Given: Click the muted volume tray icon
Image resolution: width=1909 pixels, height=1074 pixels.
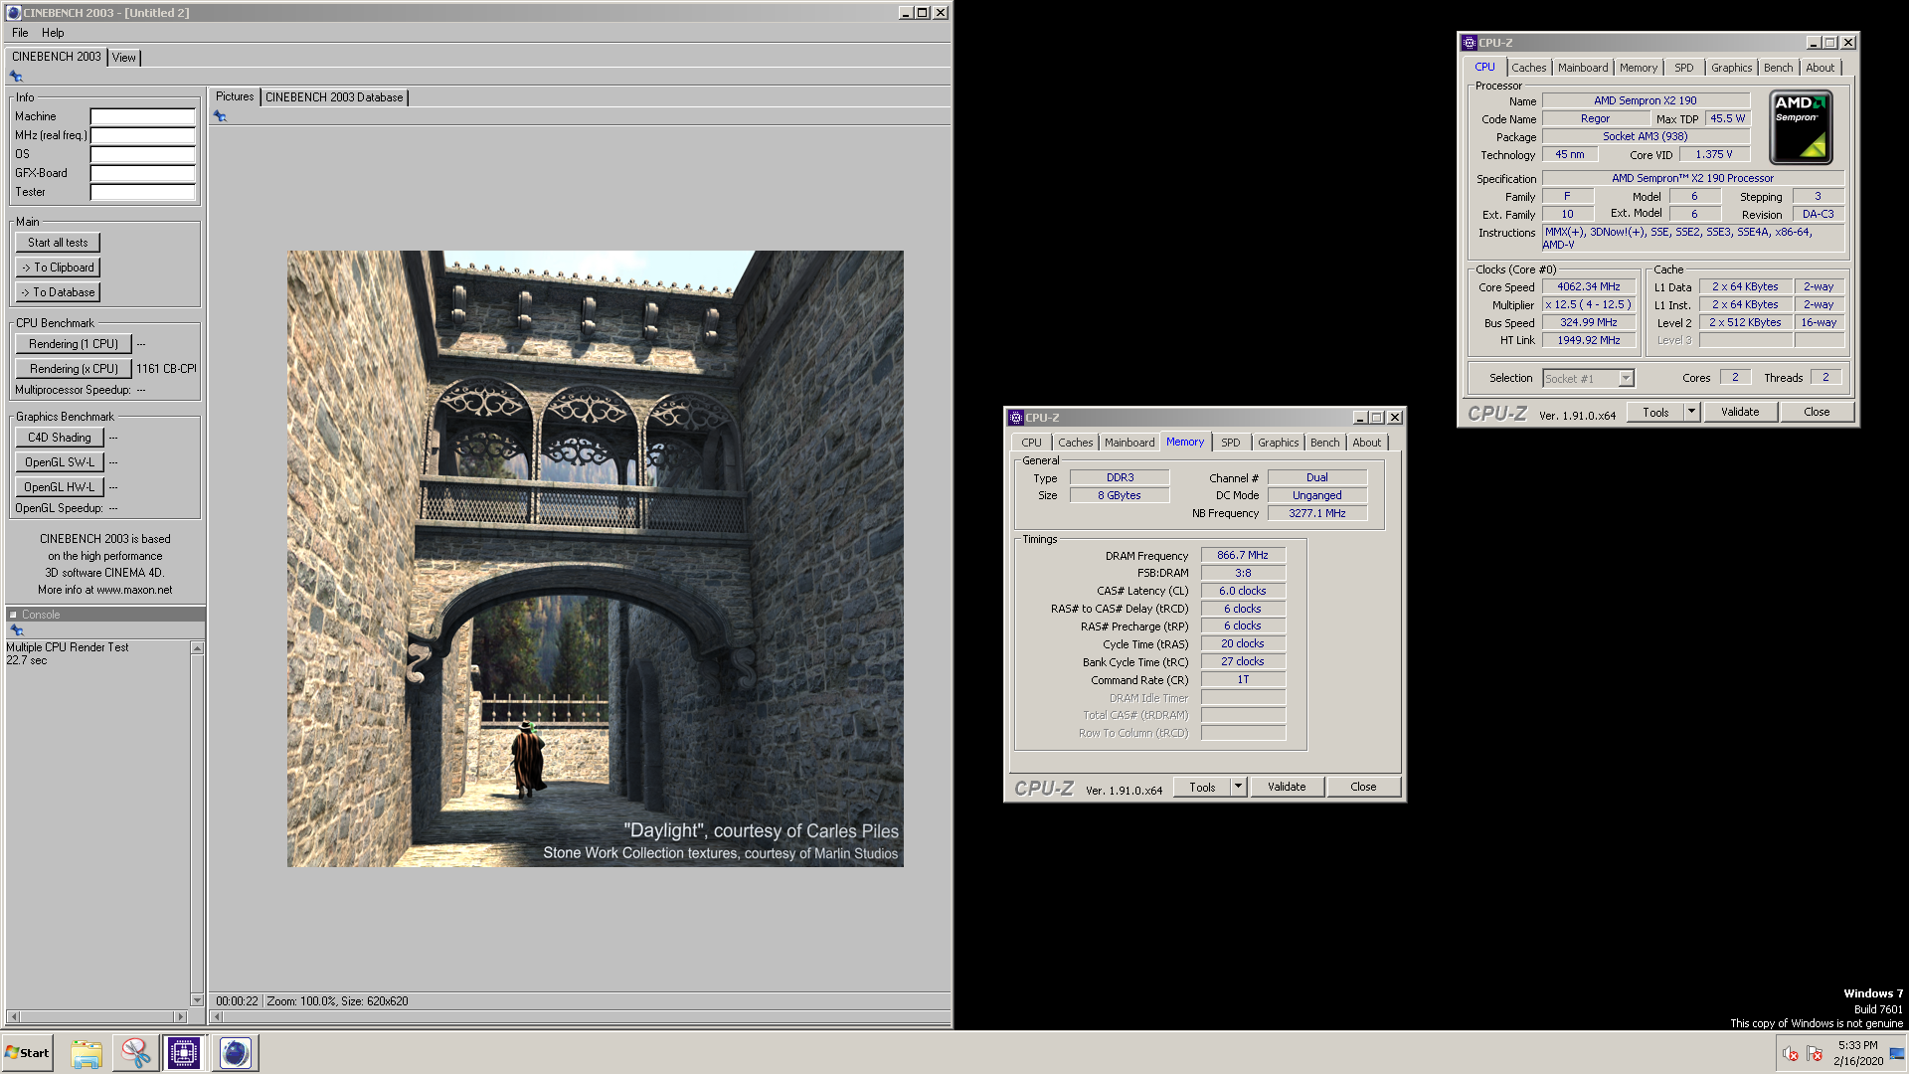Looking at the screenshot, I should point(1791,1054).
